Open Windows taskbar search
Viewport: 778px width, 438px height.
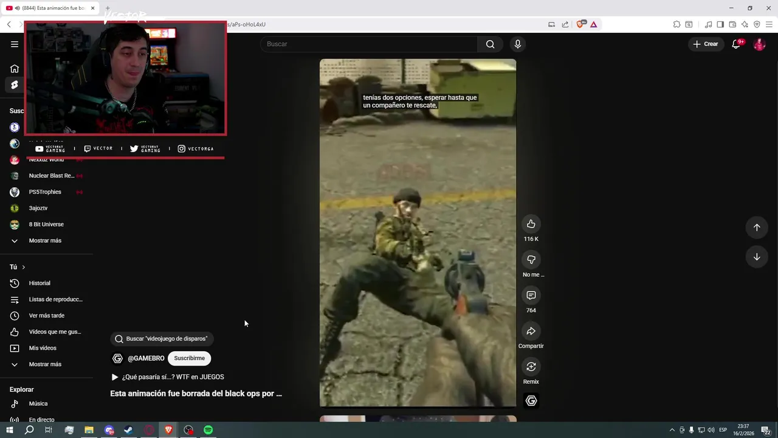(29, 430)
